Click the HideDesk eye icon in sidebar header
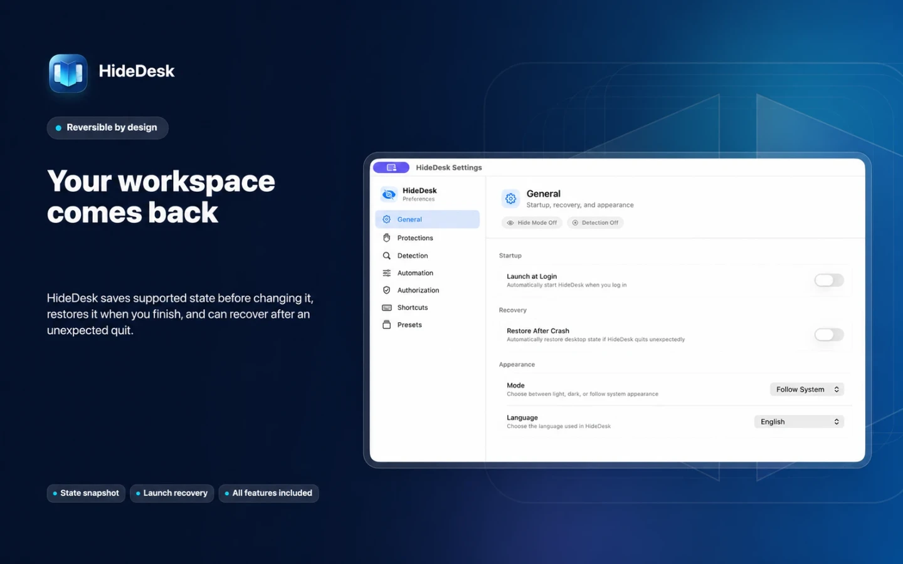Viewport: 903px width, 564px height. [x=389, y=194]
